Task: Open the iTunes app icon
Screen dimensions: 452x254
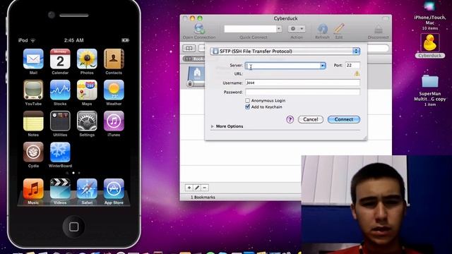Action: pyautogui.click(x=114, y=121)
